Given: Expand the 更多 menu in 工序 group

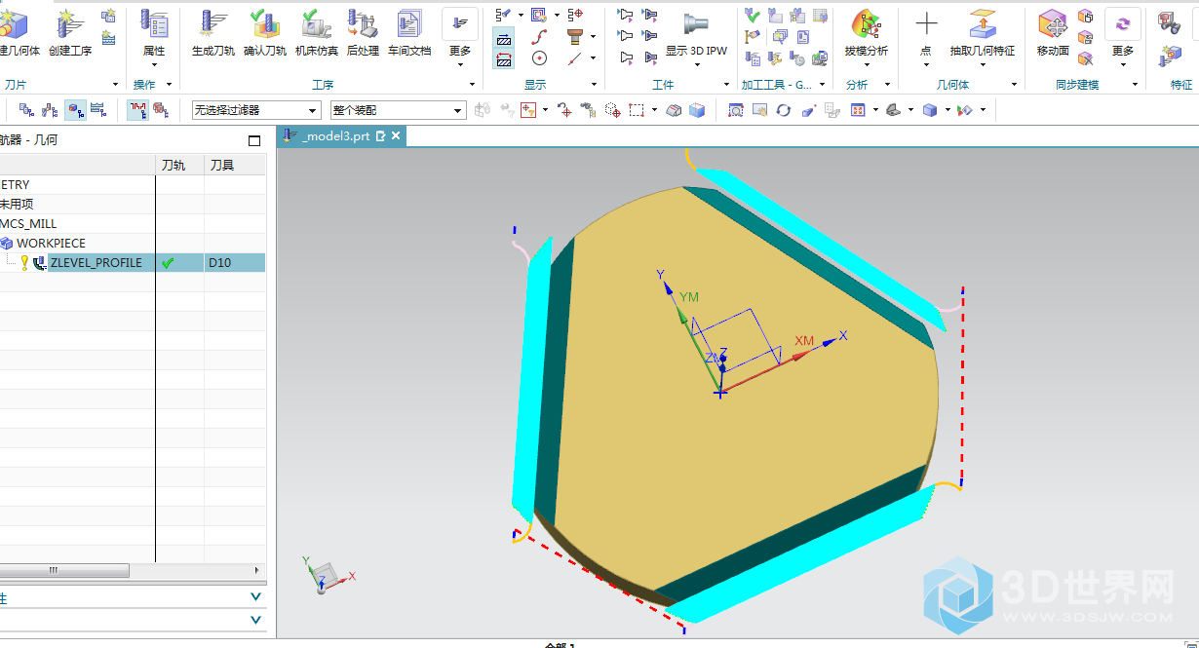Looking at the screenshot, I should [x=460, y=38].
